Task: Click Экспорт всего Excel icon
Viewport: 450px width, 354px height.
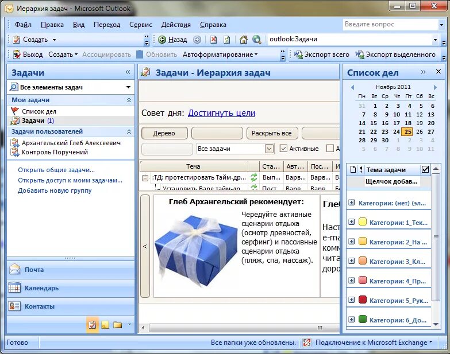Action: click(298, 55)
